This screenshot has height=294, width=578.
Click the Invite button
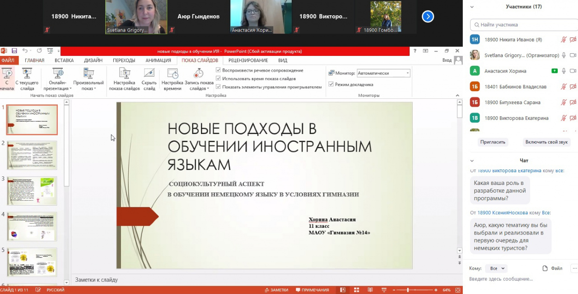click(x=493, y=142)
